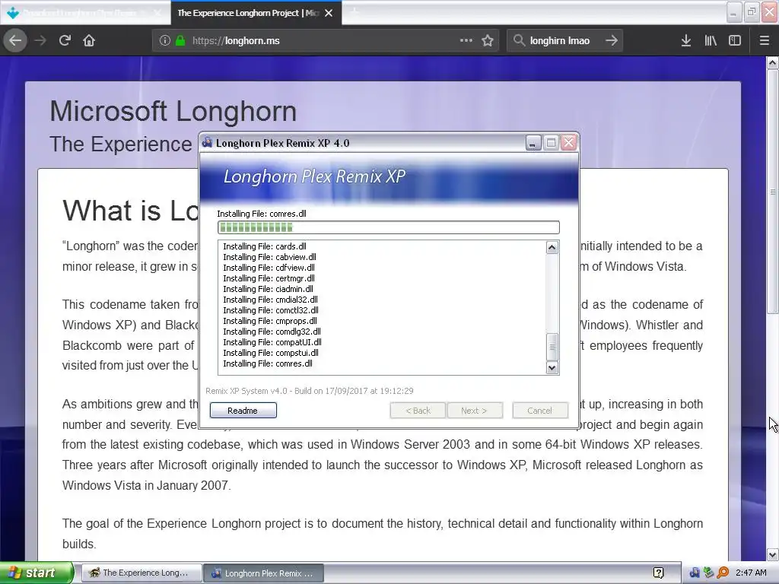
Task: Click the orange magnifier tray icon
Action: click(x=723, y=573)
